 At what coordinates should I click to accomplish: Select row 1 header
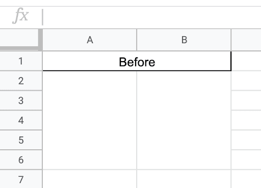(21, 61)
